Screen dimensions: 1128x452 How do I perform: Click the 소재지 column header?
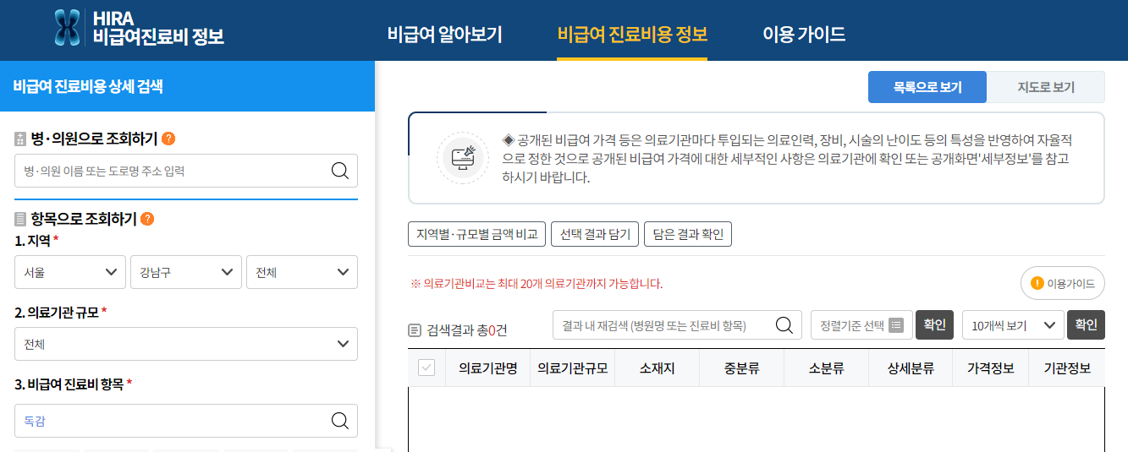click(x=657, y=368)
